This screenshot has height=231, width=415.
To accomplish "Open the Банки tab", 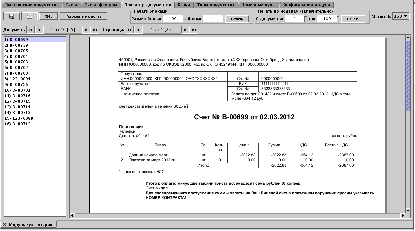I will [x=184, y=5].
